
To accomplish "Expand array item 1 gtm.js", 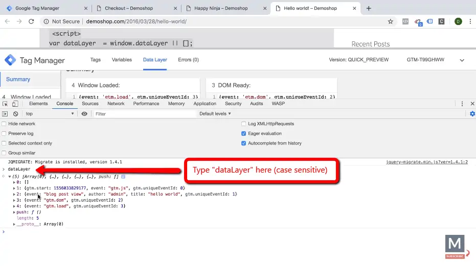I will pos(14,188).
